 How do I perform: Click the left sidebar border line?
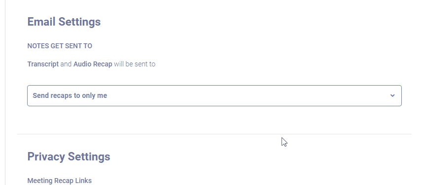click(5, 92)
